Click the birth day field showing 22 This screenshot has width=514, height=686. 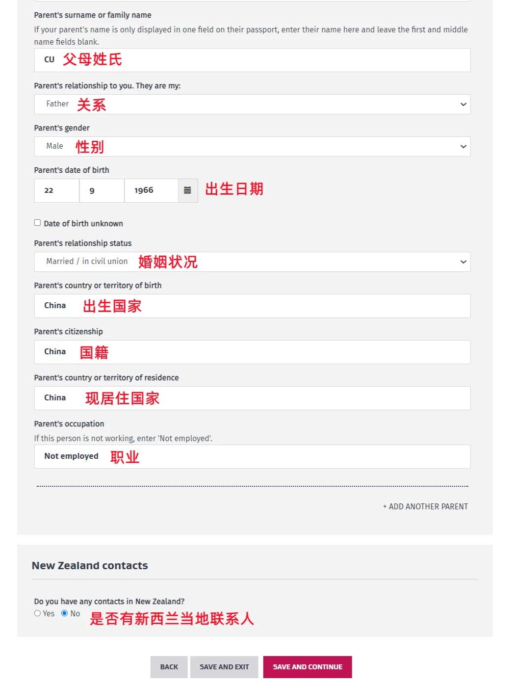pyautogui.click(x=56, y=190)
